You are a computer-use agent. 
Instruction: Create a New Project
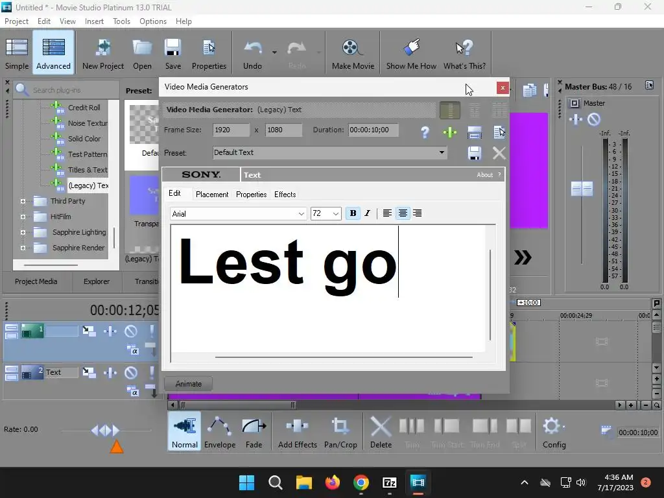(103, 53)
